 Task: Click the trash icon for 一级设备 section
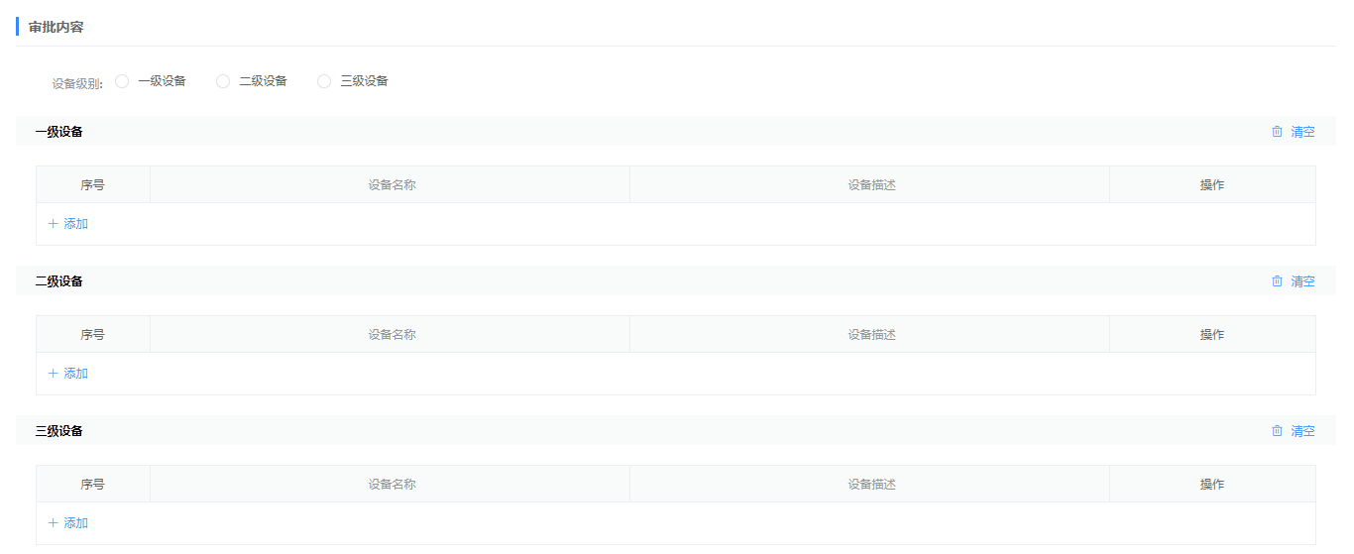tap(1277, 132)
